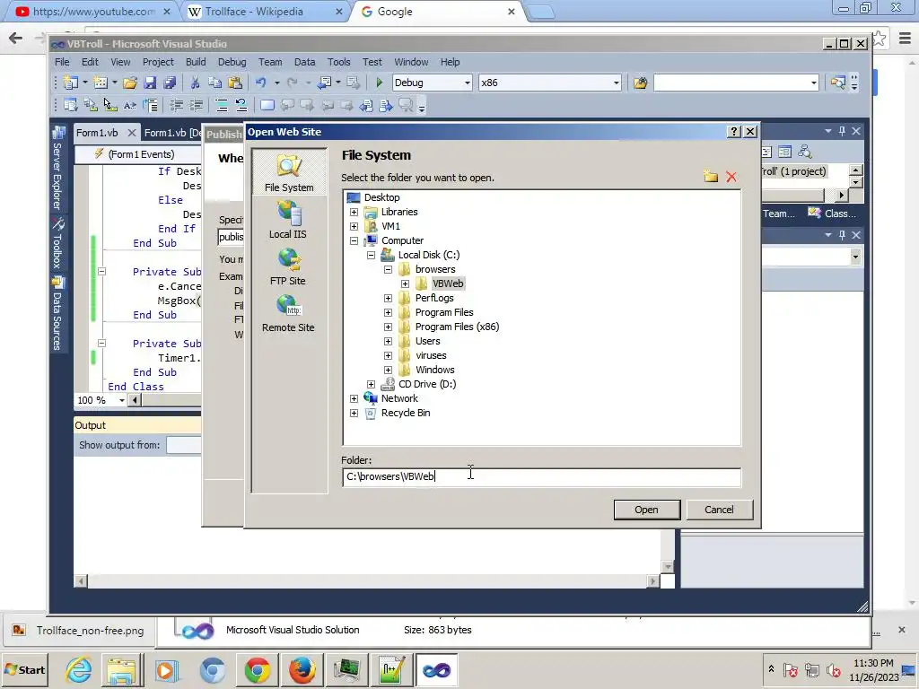Click the New Project toolbar icon
The height and width of the screenshot is (689, 919).
71,83
